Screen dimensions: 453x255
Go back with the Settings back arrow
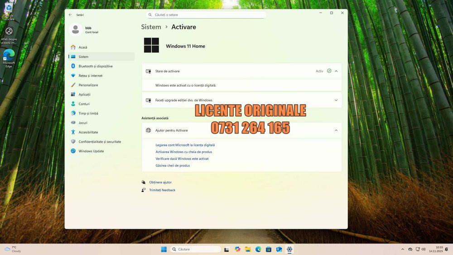click(70, 15)
